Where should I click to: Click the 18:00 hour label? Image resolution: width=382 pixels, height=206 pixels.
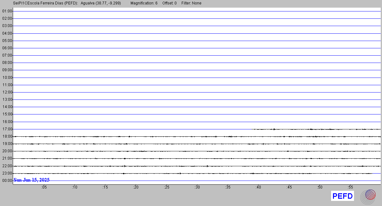pos(7,136)
